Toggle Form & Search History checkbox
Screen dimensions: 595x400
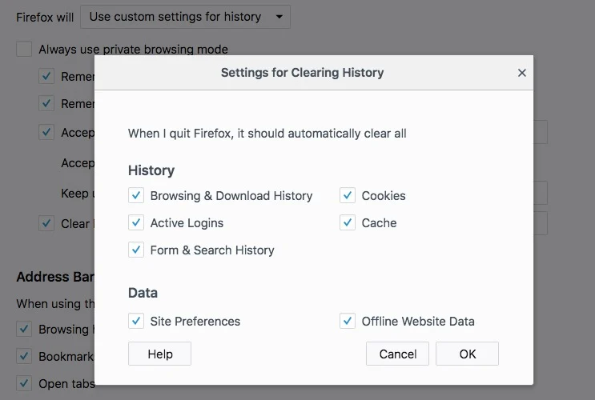[x=136, y=250]
